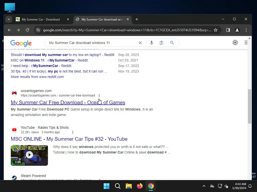
Task: Click the Google logo
Action: click(x=21, y=43)
